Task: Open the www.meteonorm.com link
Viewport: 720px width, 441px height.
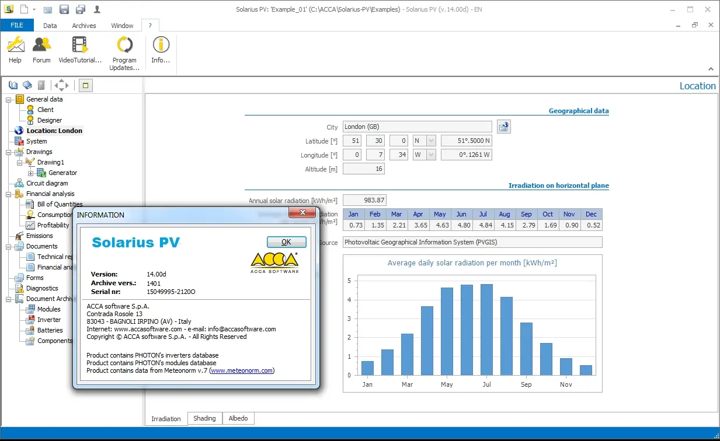Action: click(241, 370)
